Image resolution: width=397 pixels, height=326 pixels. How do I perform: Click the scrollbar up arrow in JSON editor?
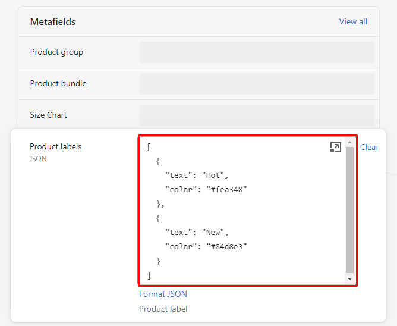coord(349,142)
